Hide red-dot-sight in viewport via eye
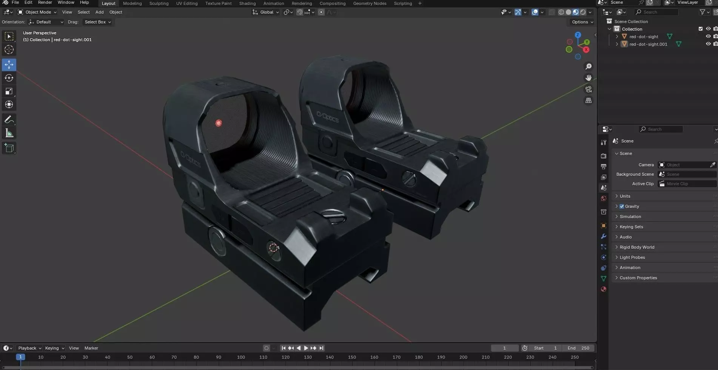 coord(708,37)
